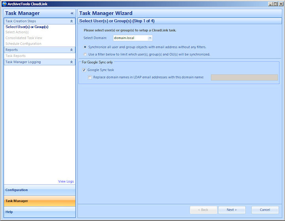The image size is (285, 221).
Task: Click the replacement domain name input field
Action: 244,77
